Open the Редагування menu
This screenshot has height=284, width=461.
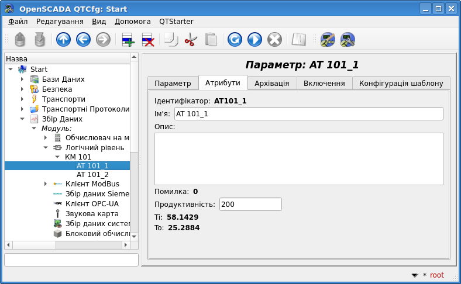(x=60, y=22)
